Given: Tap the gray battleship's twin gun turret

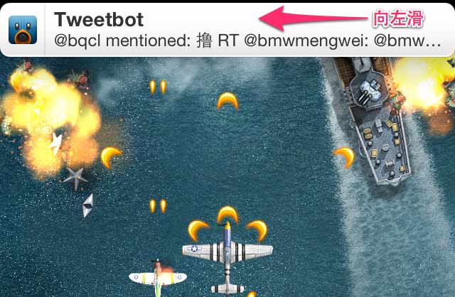Looking at the screenshot, I should [368, 90].
